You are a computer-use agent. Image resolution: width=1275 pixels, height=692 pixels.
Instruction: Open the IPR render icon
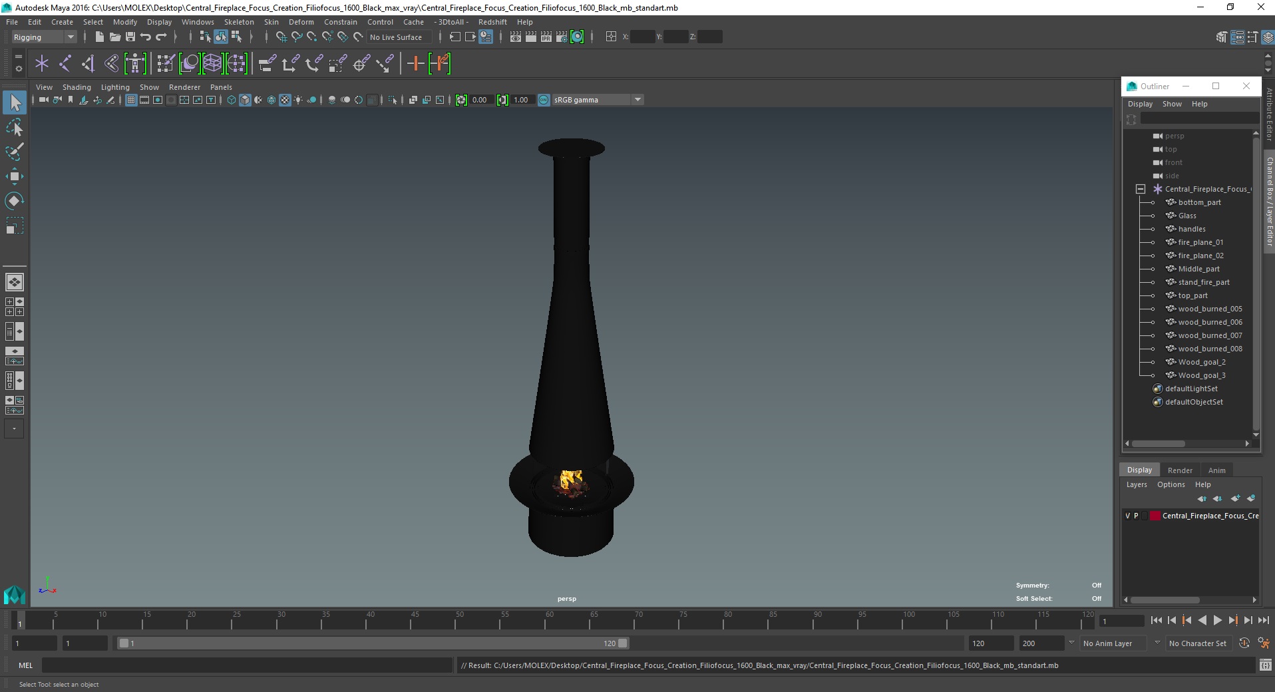[546, 37]
